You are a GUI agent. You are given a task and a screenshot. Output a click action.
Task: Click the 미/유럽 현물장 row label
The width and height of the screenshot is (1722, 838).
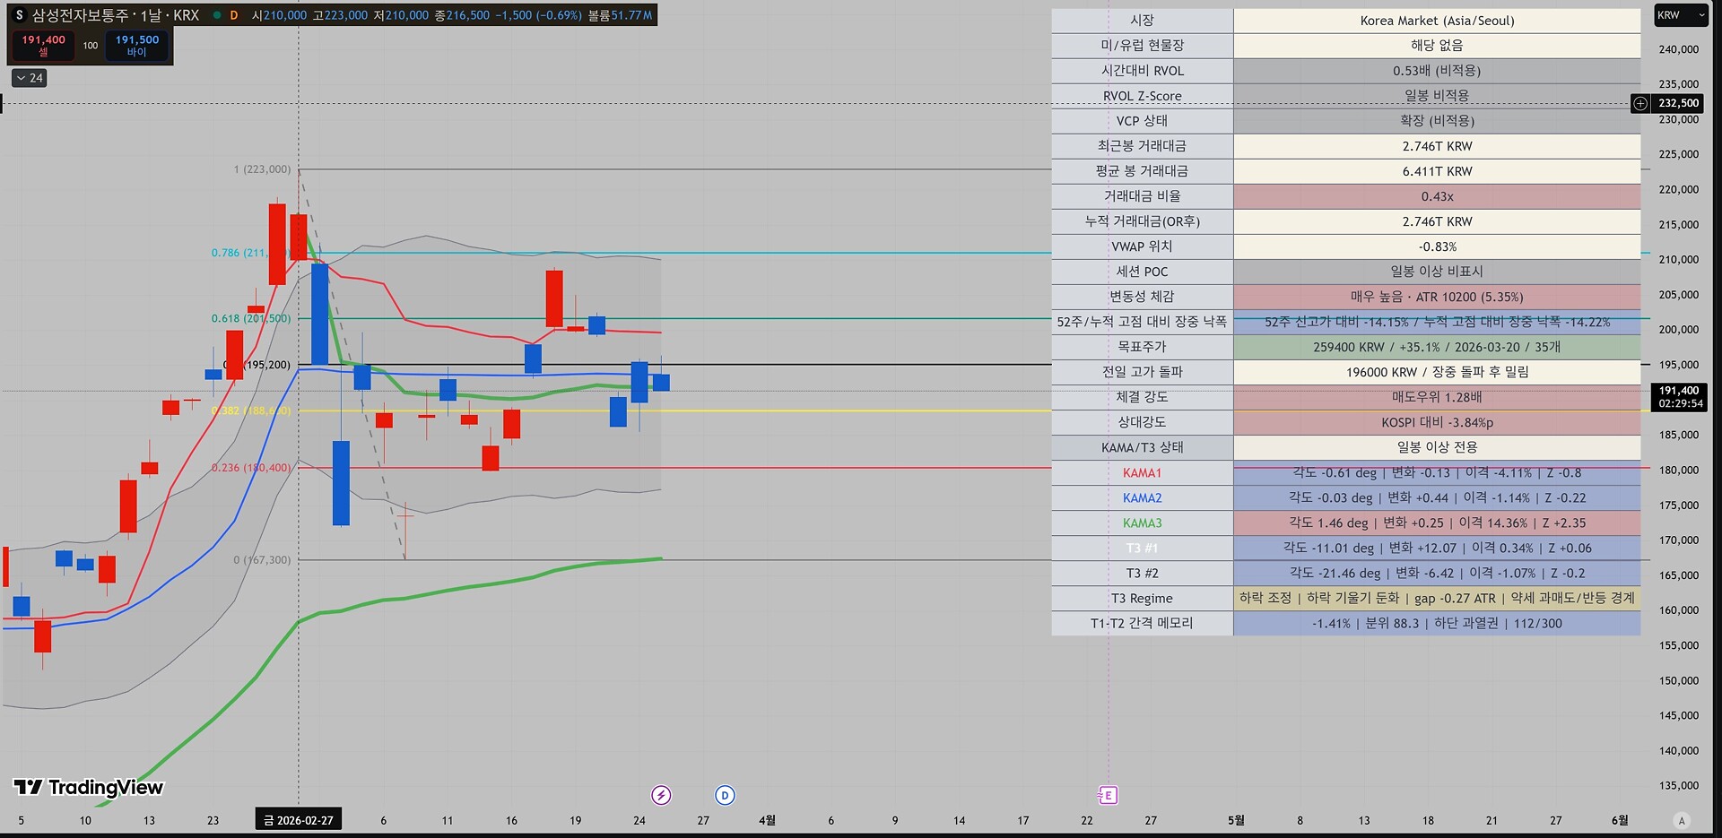[1142, 46]
